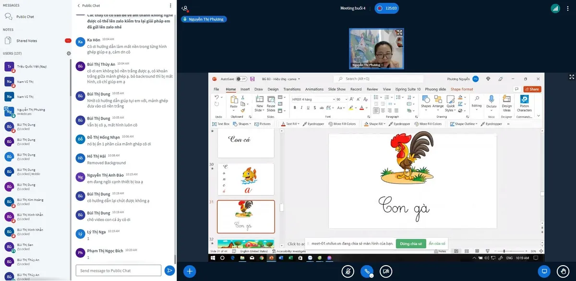
Task: Open the users list settings gear
Action: pos(69,53)
